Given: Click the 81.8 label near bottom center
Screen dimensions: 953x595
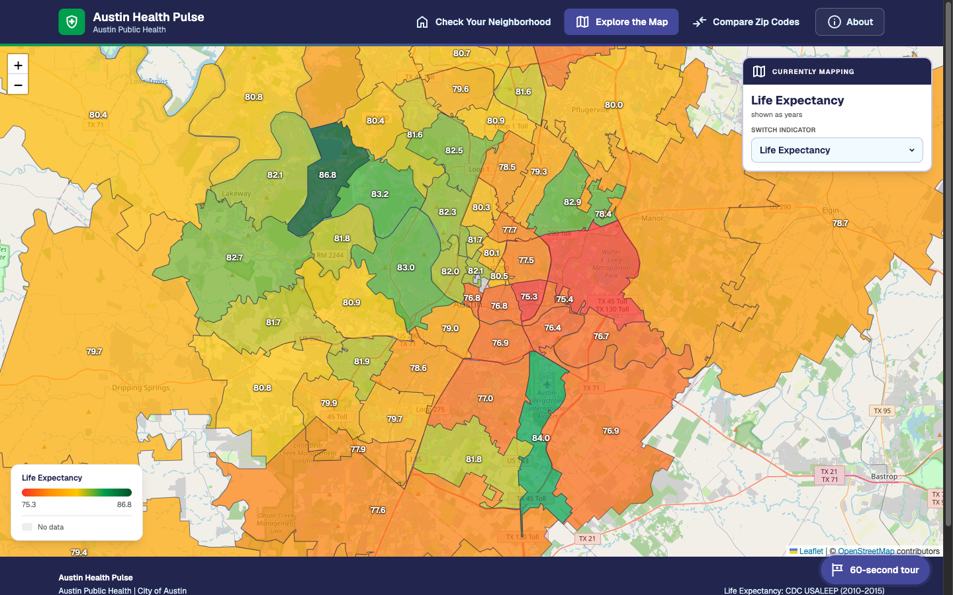Looking at the screenshot, I should tap(474, 459).
